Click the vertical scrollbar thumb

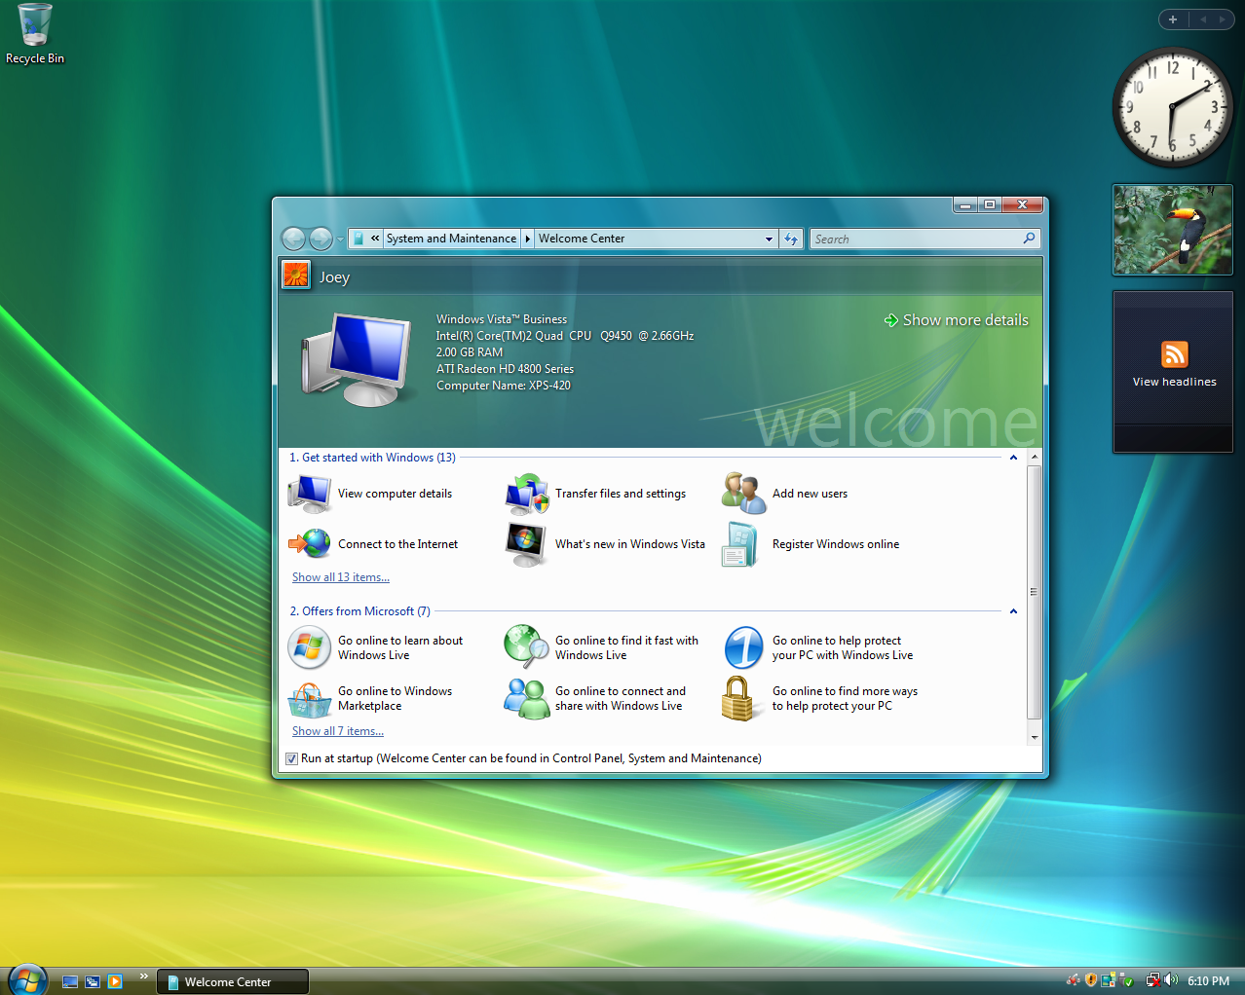coord(1035,592)
